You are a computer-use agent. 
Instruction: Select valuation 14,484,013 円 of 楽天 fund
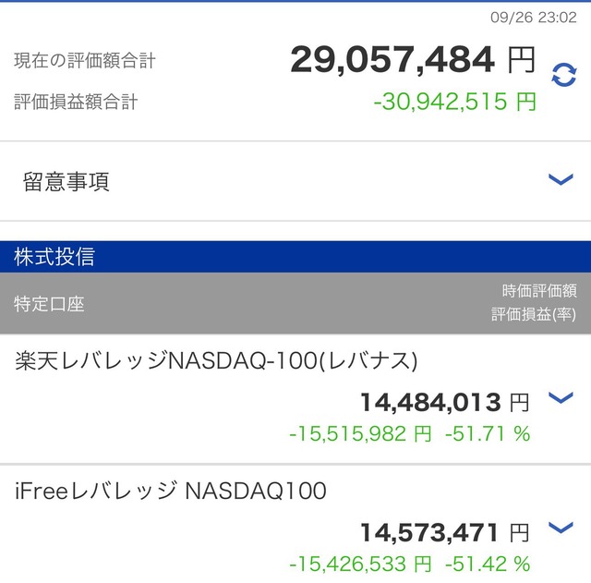[443, 403]
